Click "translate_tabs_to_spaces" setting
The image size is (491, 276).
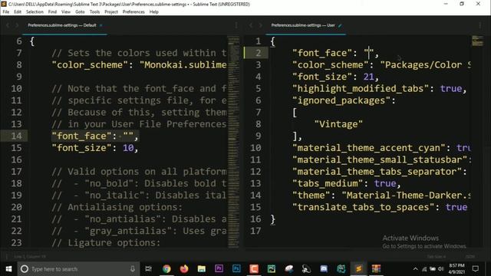tap(363, 207)
